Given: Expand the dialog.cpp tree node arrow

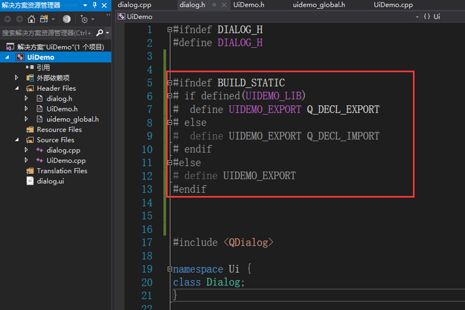Looking at the screenshot, I should click(x=26, y=150).
